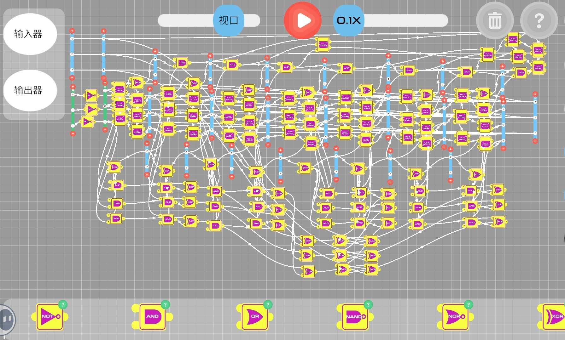Click the plus on the leftmost blue input bar
This screenshot has height=340, width=565.
pyautogui.click(x=72, y=31)
